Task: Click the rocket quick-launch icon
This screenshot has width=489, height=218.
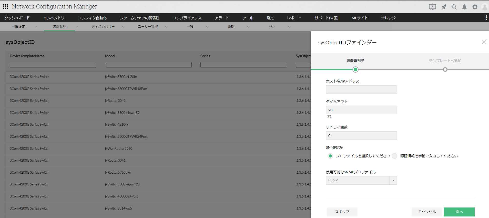Action: pyautogui.click(x=444, y=7)
